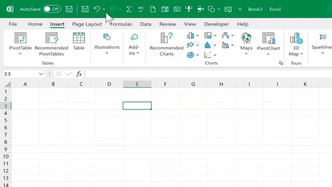The height and width of the screenshot is (187, 332).
Task: Expand the PivotChart dropdown arrow
Action: click(268, 54)
